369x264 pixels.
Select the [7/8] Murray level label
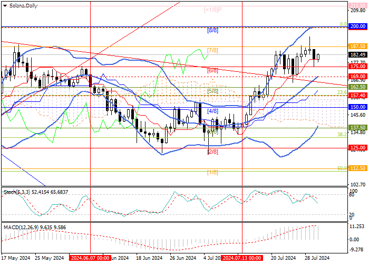212,50
